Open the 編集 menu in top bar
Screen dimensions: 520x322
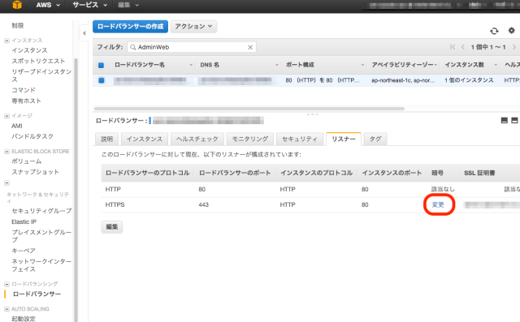(128, 5)
